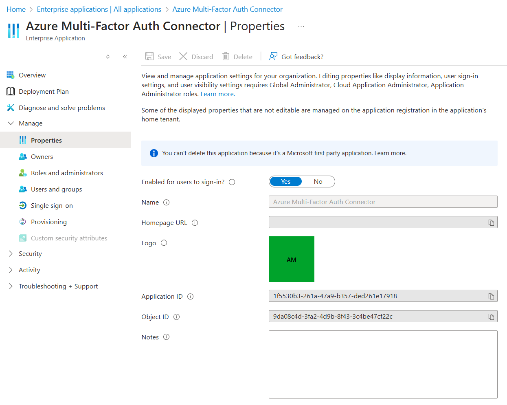Click the info icon beside Application ID
Image resolution: width=507 pixels, height=405 pixels.
(191, 297)
